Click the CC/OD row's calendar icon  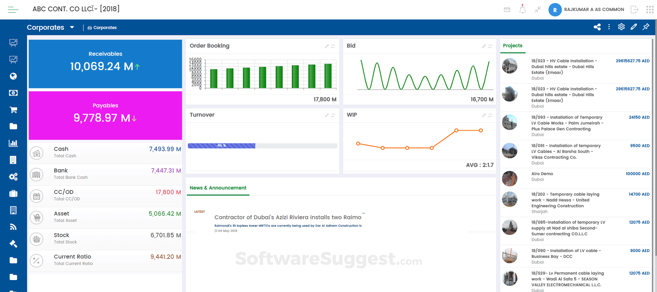37,196
